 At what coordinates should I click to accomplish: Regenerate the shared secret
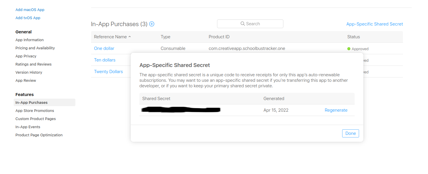(x=336, y=110)
